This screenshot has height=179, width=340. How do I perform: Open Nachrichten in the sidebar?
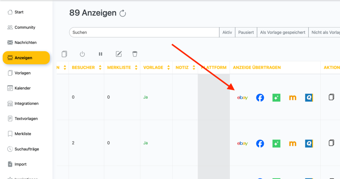[x=26, y=43]
